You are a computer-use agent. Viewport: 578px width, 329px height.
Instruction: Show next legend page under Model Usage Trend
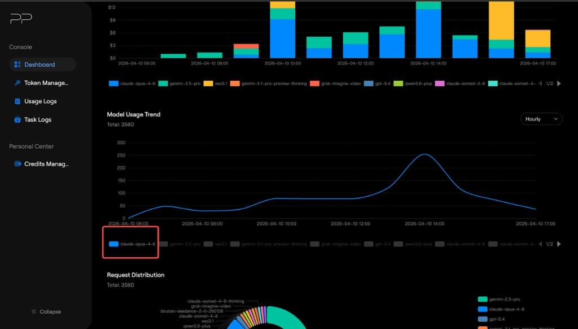[x=559, y=244]
